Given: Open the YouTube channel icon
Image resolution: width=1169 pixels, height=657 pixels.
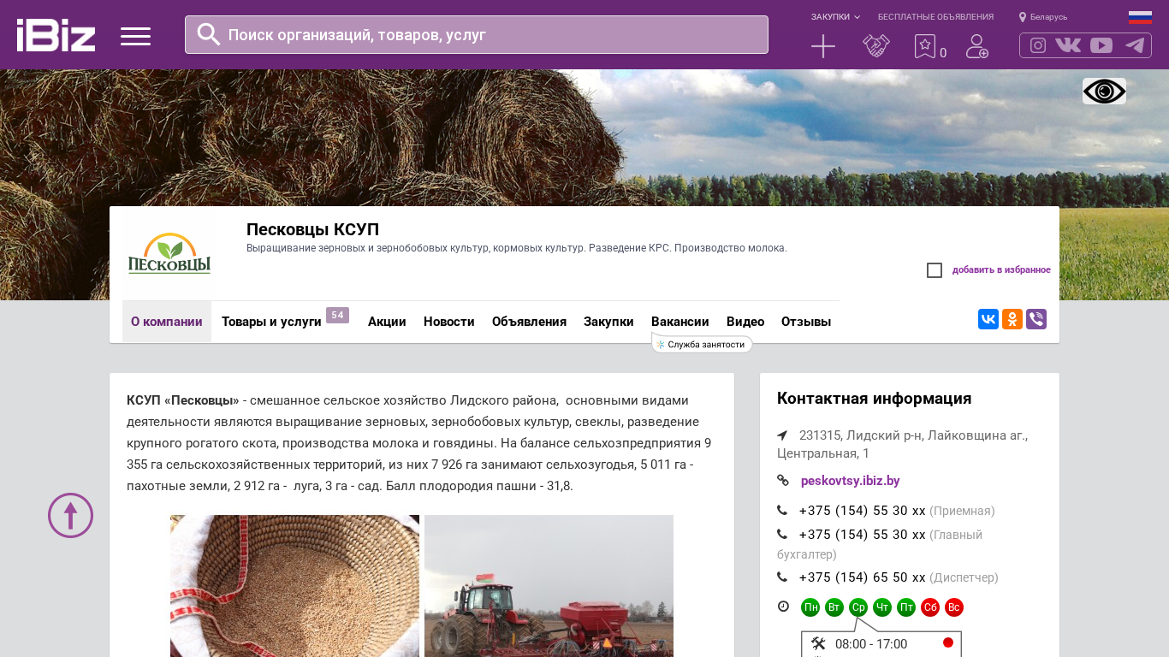Looking at the screenshot, I should point(1101,45).
